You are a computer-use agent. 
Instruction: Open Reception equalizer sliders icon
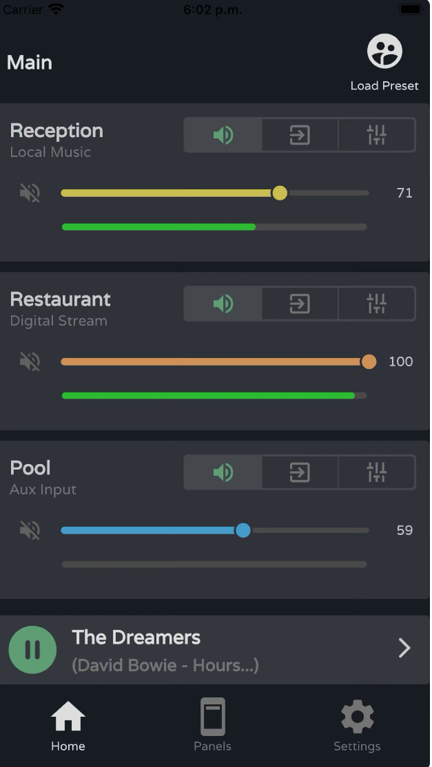tap(377, 135)
